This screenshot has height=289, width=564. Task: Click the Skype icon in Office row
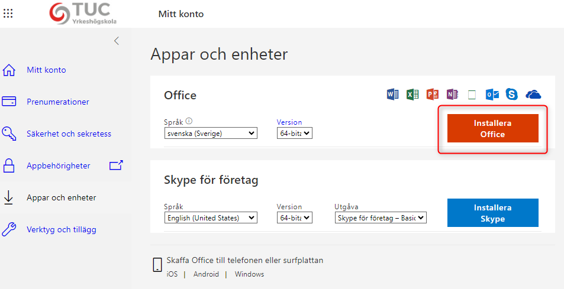512,95
